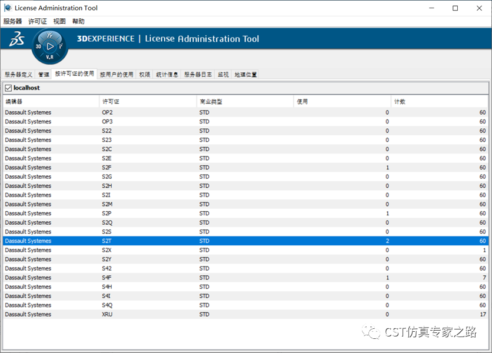Click Dassault Systemes in the XRU row
The image size is (492, 353).
(x=28, y=314)
